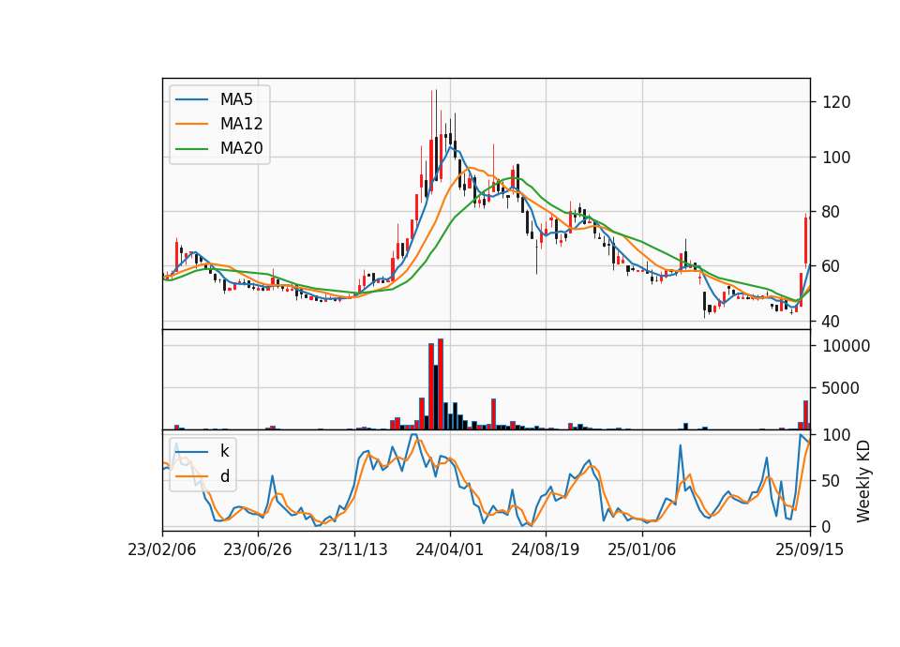Viewport: 900px width, 647px height.
Task: Click the orange MA12 legend line sample
Action: [x=191, y=124]
